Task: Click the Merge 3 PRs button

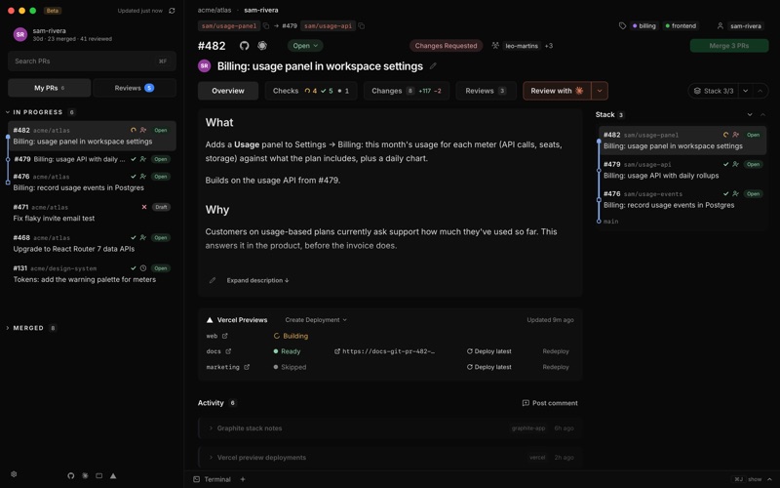Action: point(728,46)
